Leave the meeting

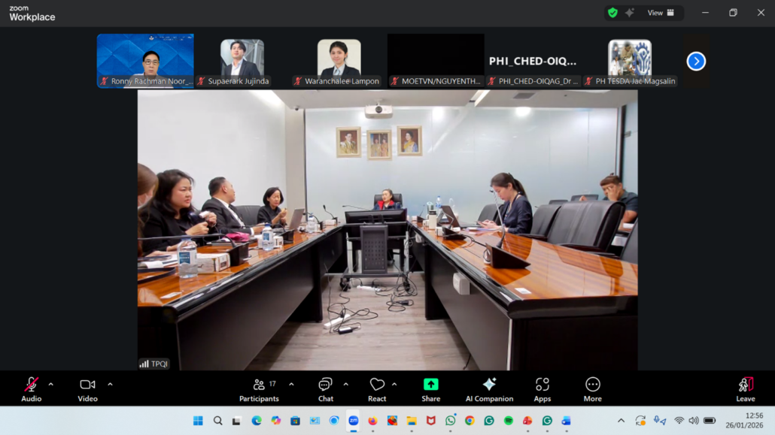click(x=745, y=388)
